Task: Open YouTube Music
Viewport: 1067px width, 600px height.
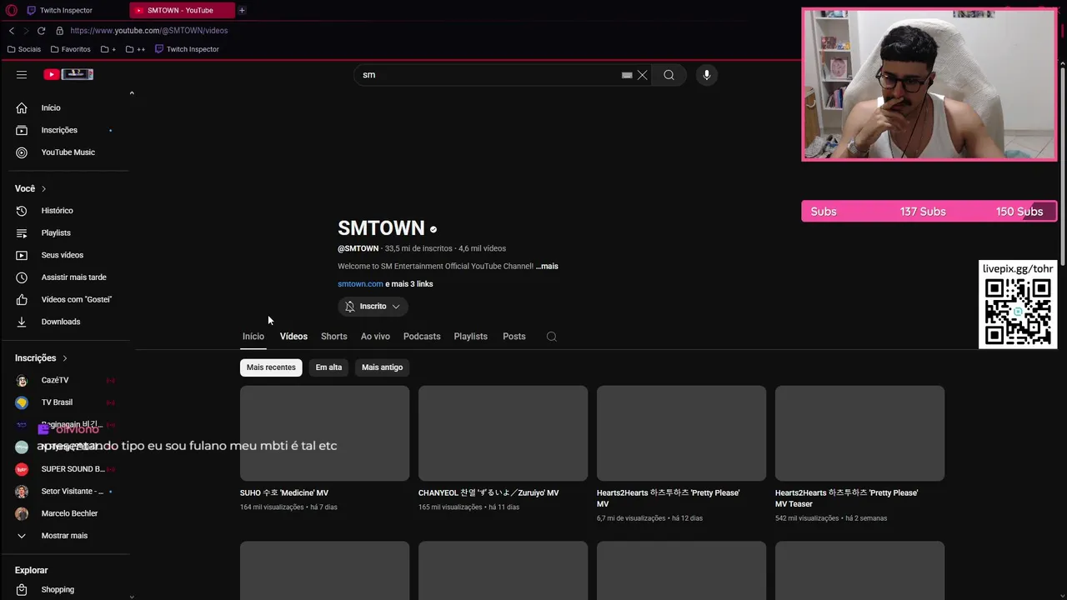Action: 67,152
